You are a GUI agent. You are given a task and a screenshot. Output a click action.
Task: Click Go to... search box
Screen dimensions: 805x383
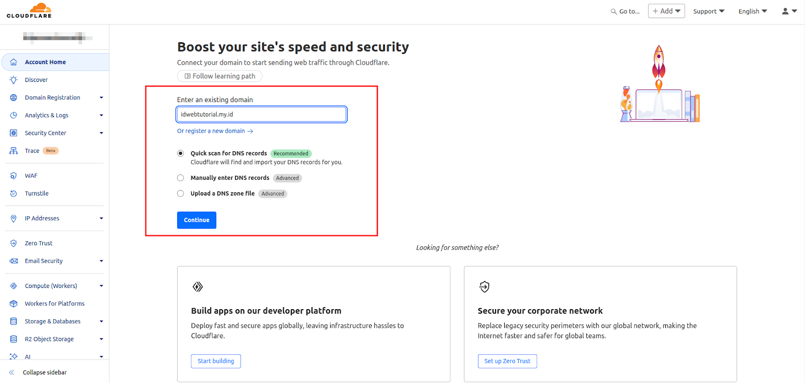pos(625,12)
